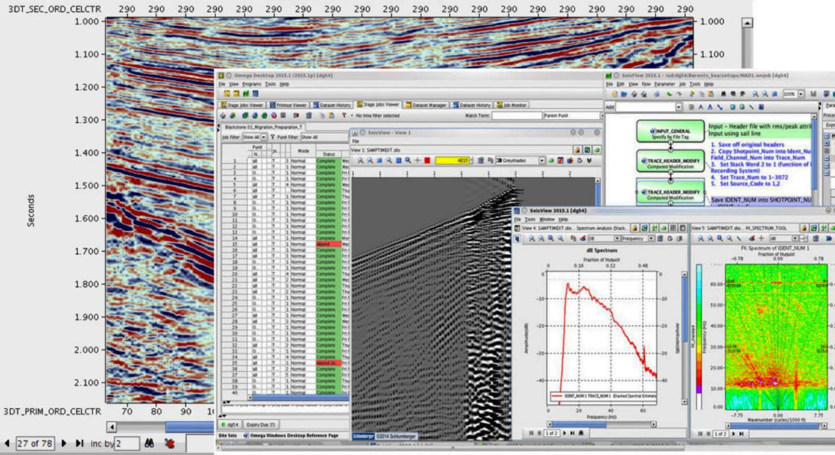Click the trash delete icon in SeisView toolbar

(x=481, y=160)
